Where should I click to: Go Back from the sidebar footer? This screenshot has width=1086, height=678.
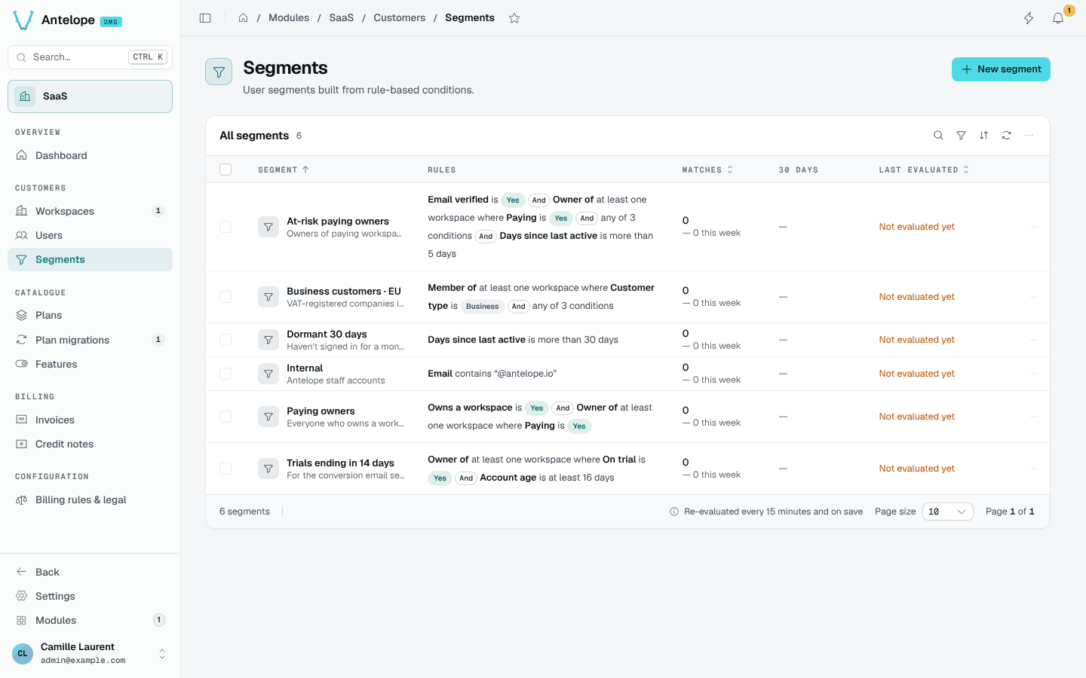coord(90,572)
